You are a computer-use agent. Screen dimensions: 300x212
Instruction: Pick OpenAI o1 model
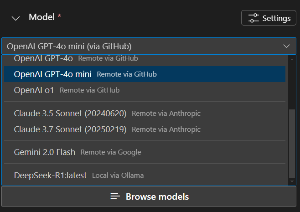click(x=34, y=90)
